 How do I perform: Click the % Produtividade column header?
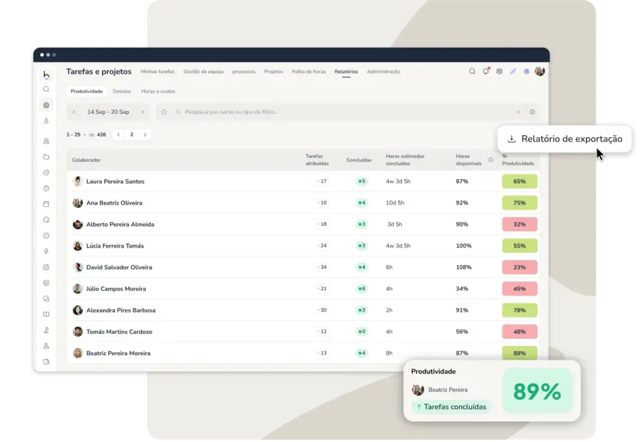tap(518, 160)
